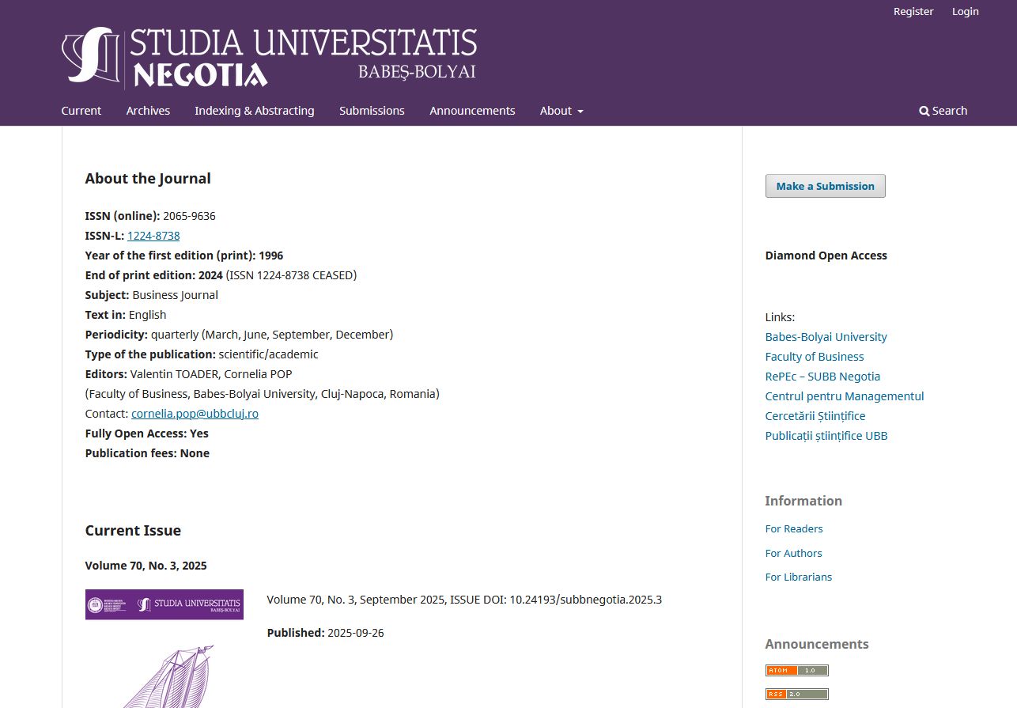Click the ISSN (online) 2065-9636 line

click(150, 216)
